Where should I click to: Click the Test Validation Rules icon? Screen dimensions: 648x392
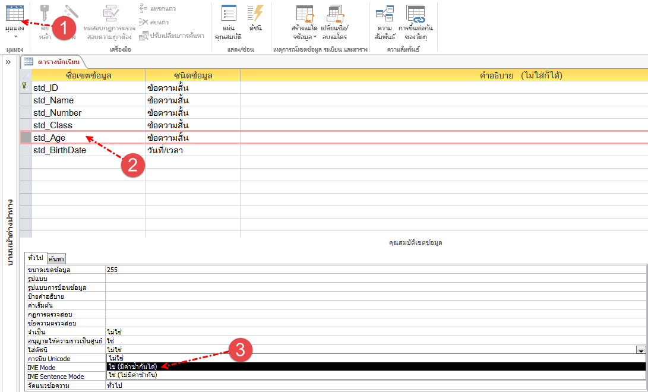pos(110,13)
